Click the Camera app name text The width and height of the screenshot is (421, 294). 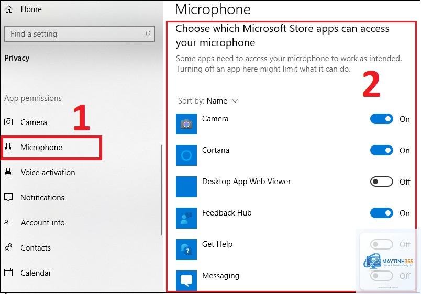[x=215, y=119]
